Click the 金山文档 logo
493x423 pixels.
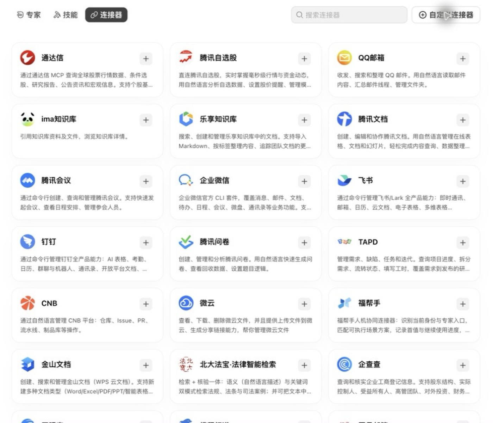27,364
